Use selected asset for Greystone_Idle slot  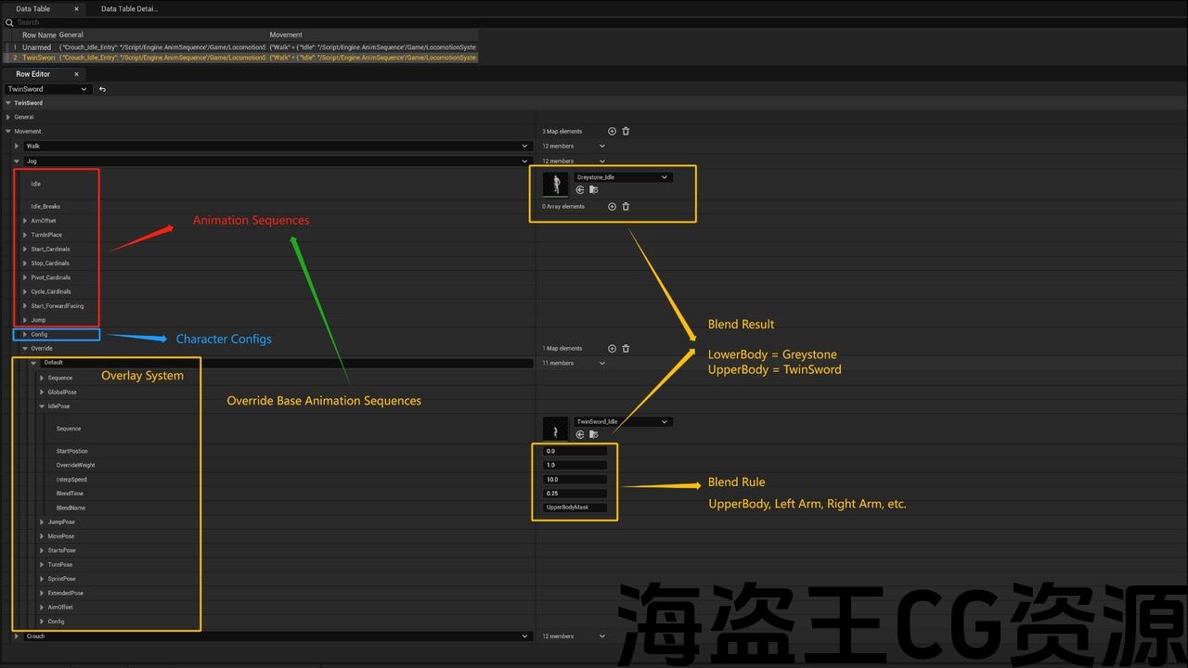coord(580,190)
